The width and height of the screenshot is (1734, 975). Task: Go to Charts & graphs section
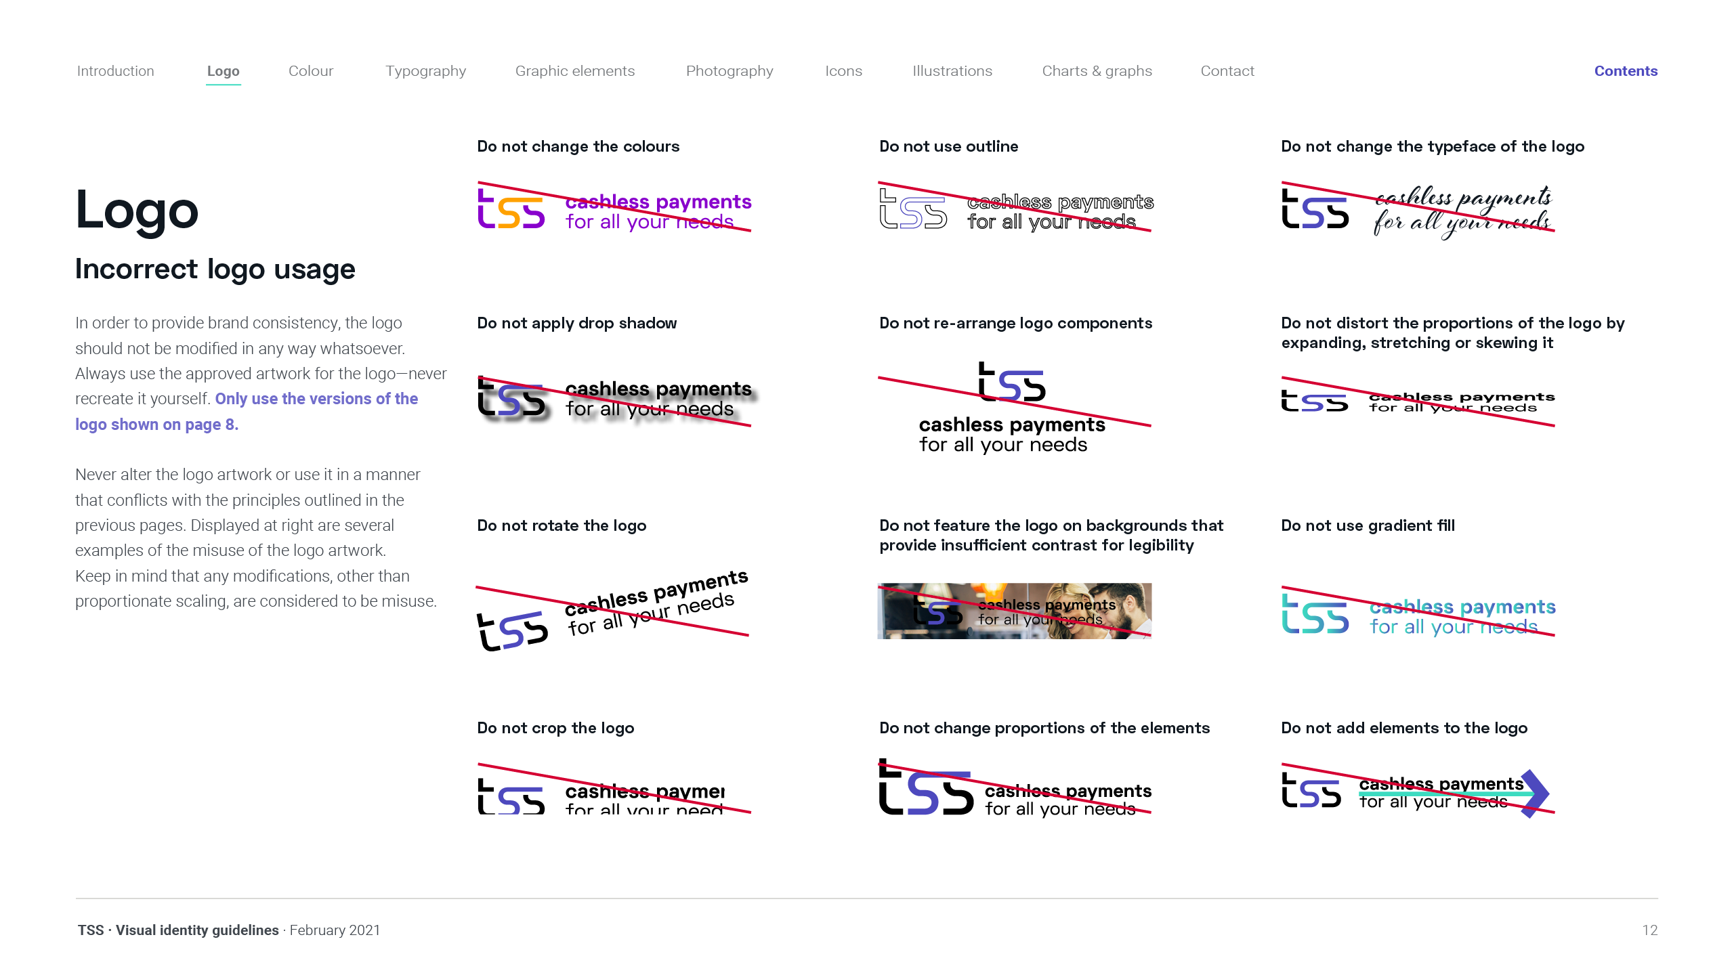click(x=1097, y=71)
